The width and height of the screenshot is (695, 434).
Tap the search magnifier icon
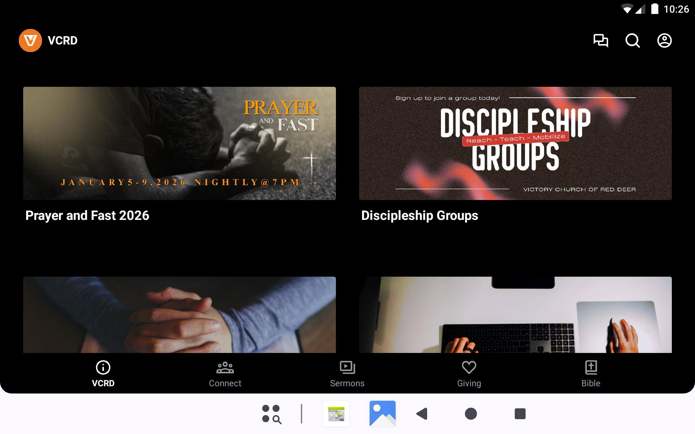[x=632, y=41]
